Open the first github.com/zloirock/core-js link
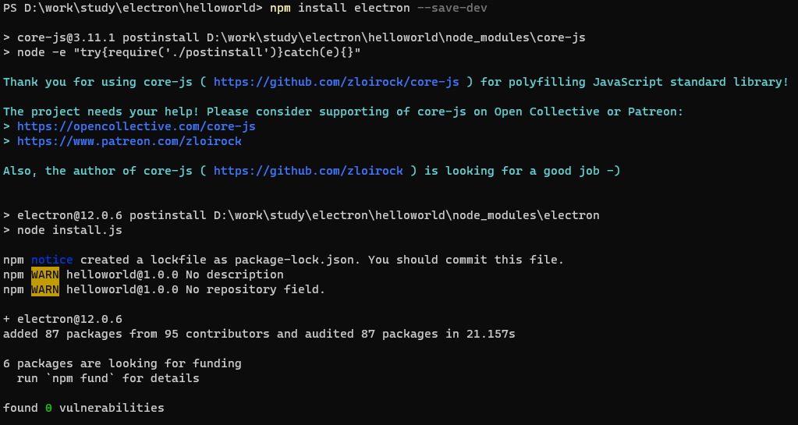This screenshot has width=798, height=425. pos(336,82)
